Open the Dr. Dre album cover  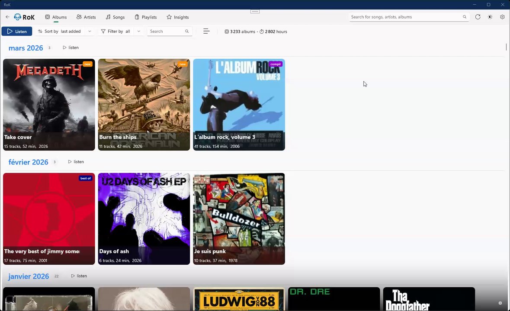(x=334, y=299)
